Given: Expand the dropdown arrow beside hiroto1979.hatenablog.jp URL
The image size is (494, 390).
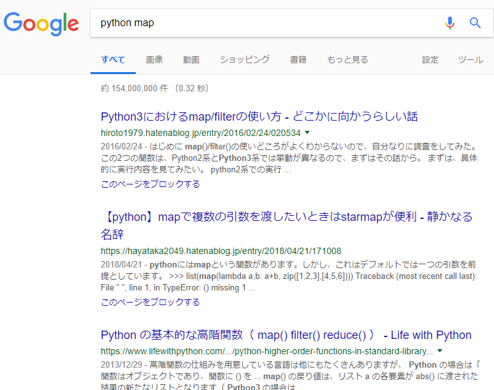Looking at the screenshot, I should 307,133.
